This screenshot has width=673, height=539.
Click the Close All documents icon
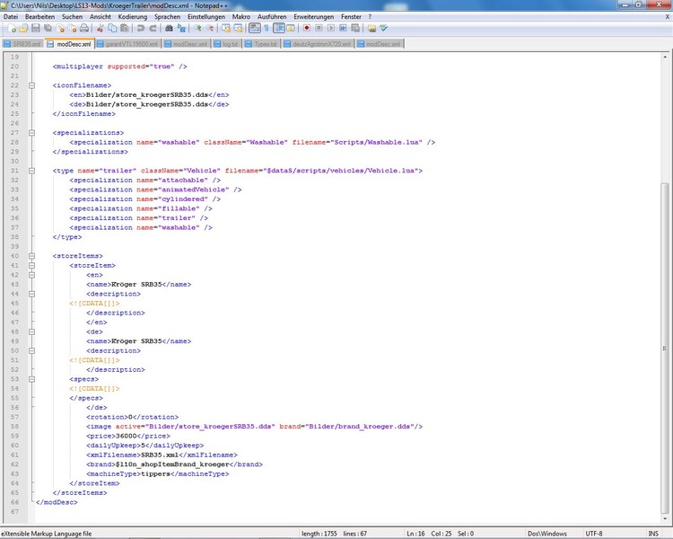coord(72,29)
